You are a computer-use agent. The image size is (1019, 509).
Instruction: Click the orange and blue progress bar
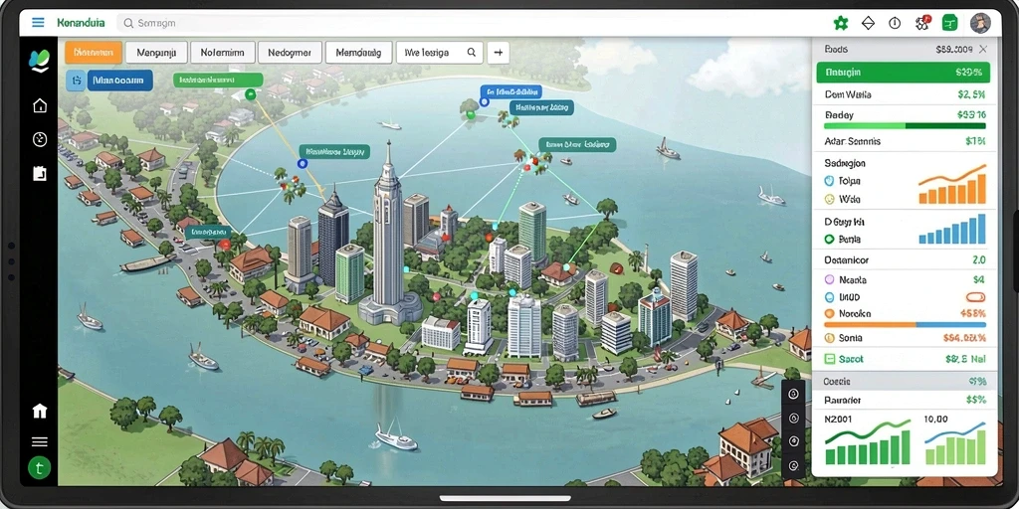[906, 324]
